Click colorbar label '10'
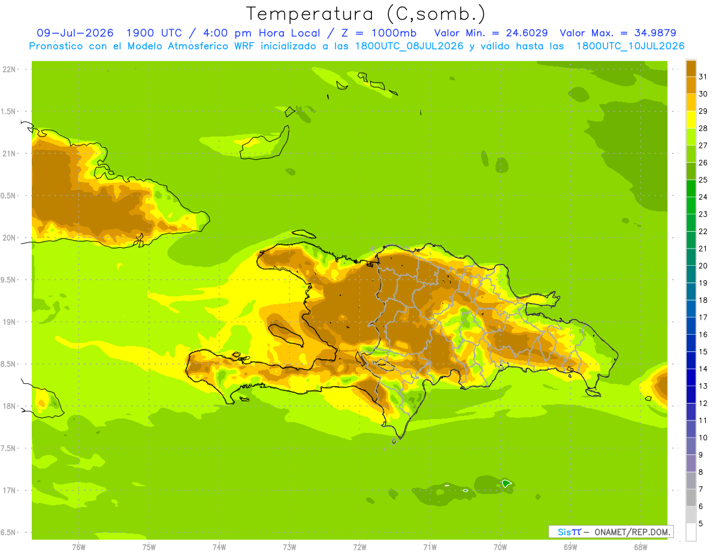 coord(703,438)
